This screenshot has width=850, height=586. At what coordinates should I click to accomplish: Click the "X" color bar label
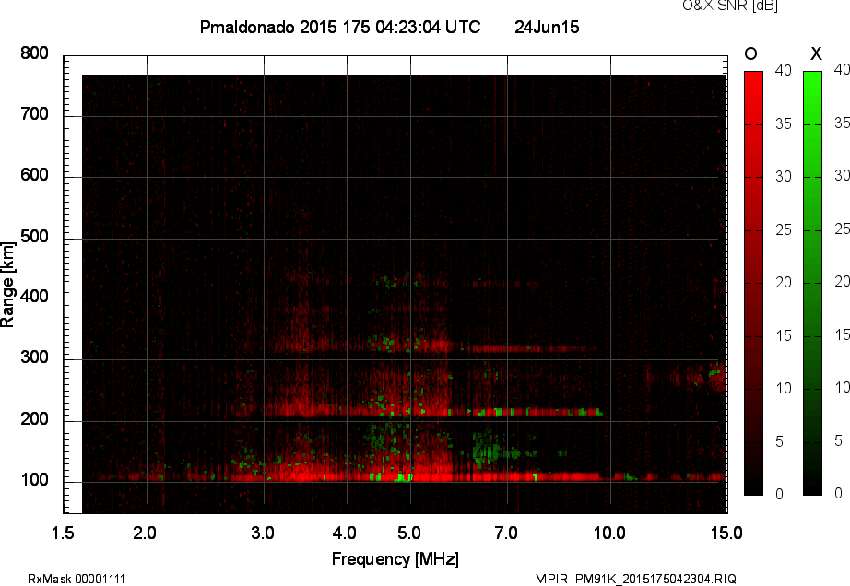816,53
